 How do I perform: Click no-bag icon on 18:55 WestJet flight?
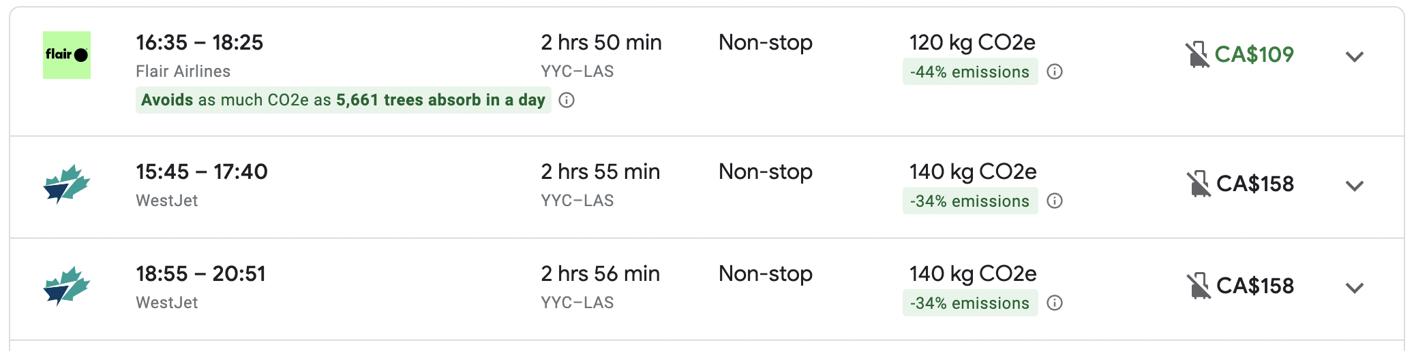click(1199, 286)
